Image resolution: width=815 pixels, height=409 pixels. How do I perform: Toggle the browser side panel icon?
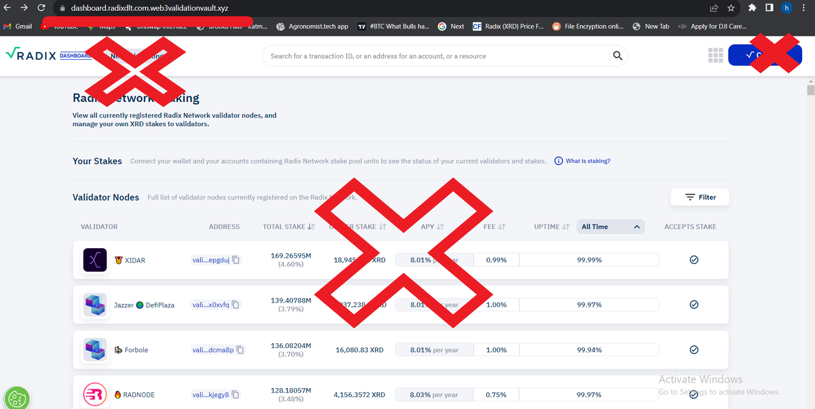coord(769,8)
